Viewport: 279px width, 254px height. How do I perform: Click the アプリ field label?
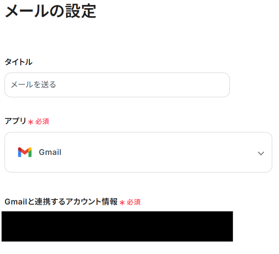(15, 121)
